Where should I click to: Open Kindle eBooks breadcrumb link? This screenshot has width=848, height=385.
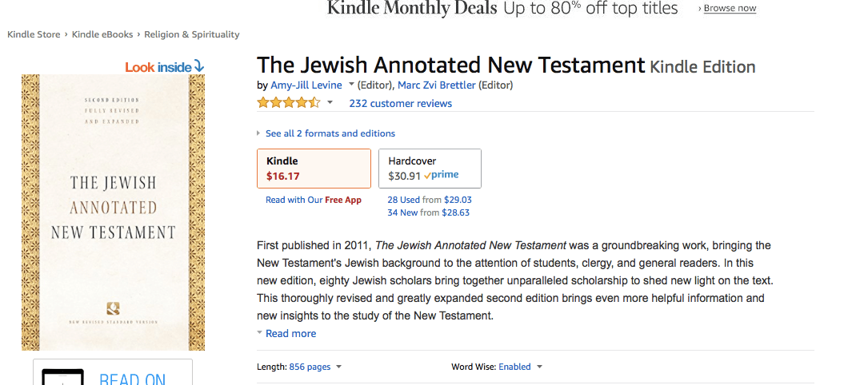103,34
